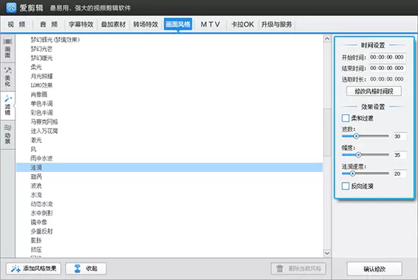Screen dimensions: 418x280
Task: Click the 修改风格时间段 button
Action: [x=374, y=91]
